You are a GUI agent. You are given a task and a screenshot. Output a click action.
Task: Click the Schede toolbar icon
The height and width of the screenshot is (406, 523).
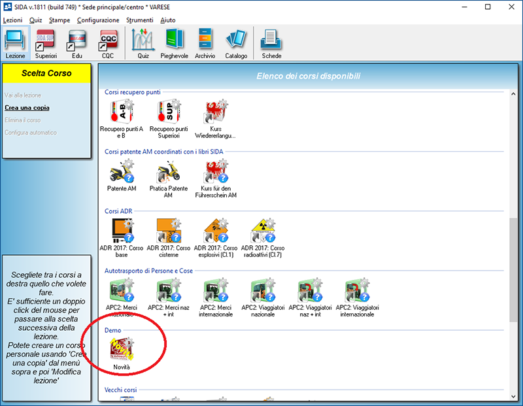[271, 43]
